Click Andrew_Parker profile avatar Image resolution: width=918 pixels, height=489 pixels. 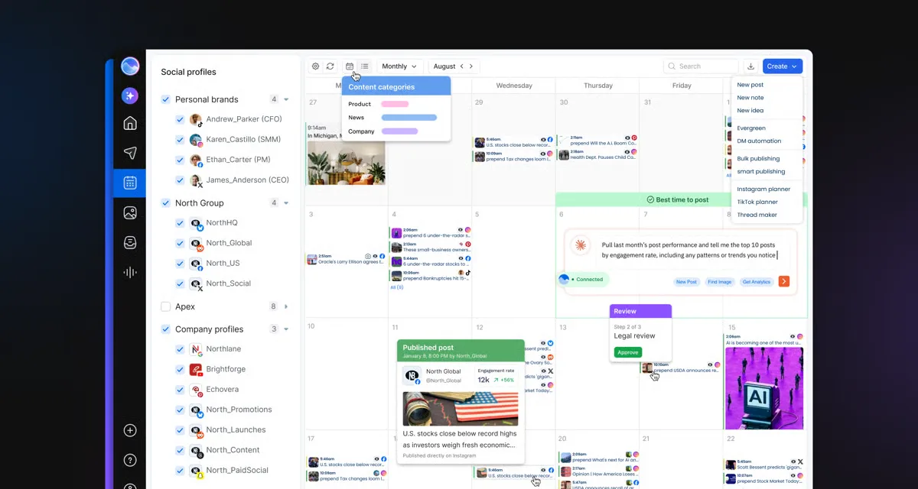196,119
